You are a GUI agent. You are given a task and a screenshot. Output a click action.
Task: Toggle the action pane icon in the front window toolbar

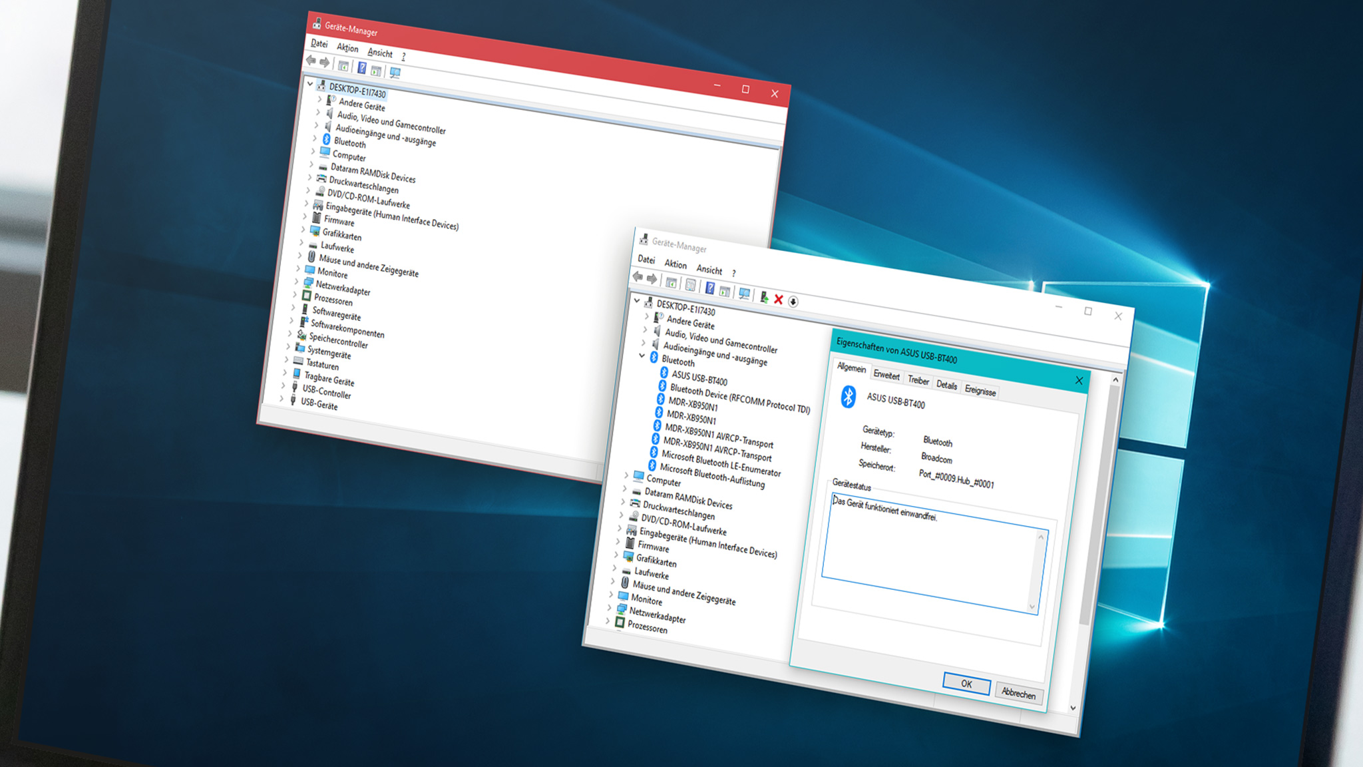click(725, 291)
